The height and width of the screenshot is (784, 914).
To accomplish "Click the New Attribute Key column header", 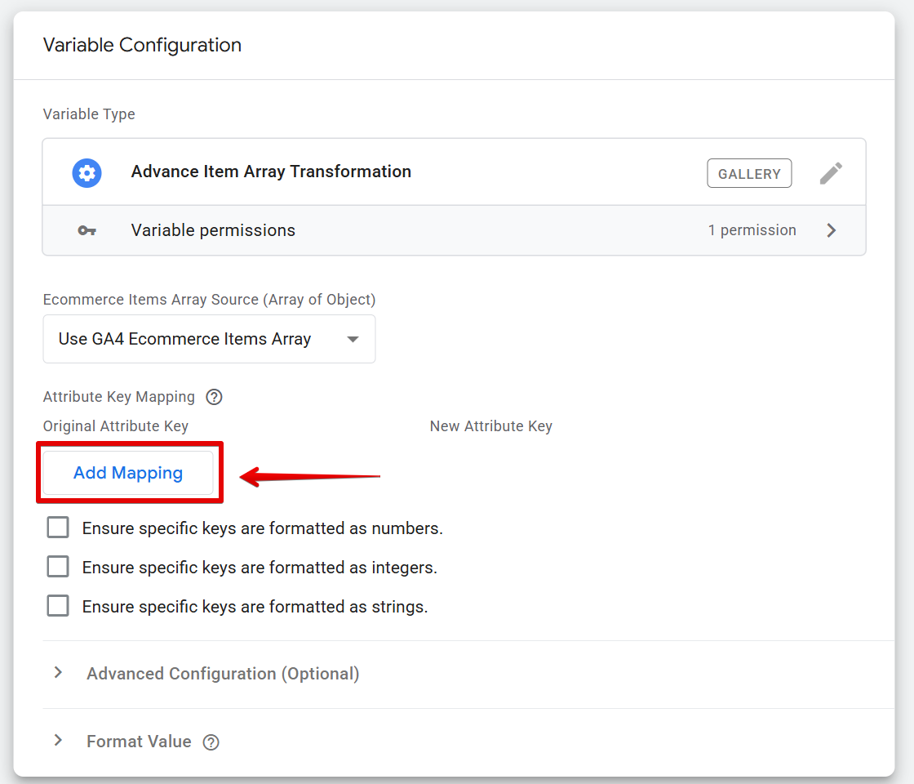I will point(490,425).
